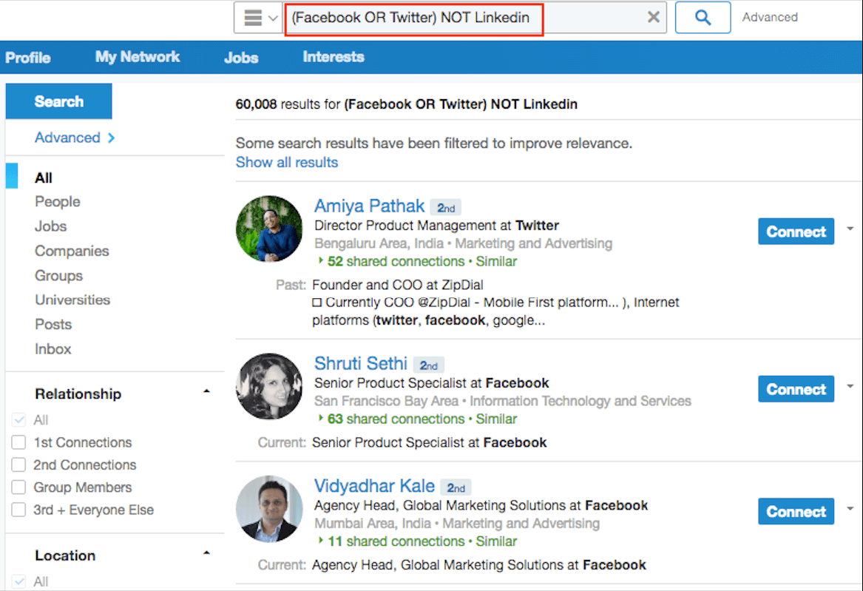Click the 2nd degree badge beside Amiya Pathak

(446, 208)
